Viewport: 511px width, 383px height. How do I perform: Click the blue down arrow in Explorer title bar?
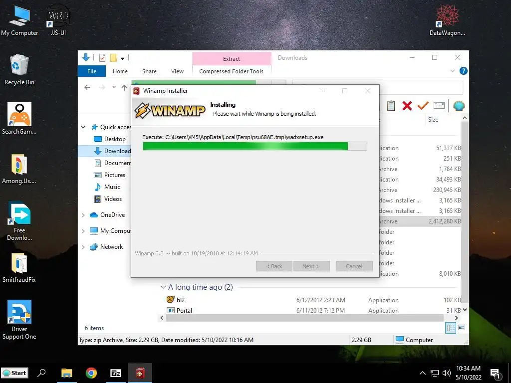[x=86, y=58]
